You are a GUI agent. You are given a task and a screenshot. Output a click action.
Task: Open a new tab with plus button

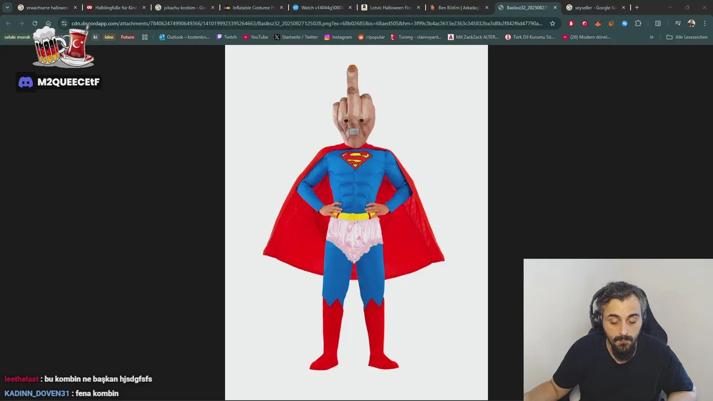pos(637,8)
